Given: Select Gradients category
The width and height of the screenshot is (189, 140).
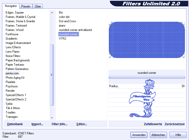Looking at the screenshot, I should pyautogui.click(x=12, y=39).
